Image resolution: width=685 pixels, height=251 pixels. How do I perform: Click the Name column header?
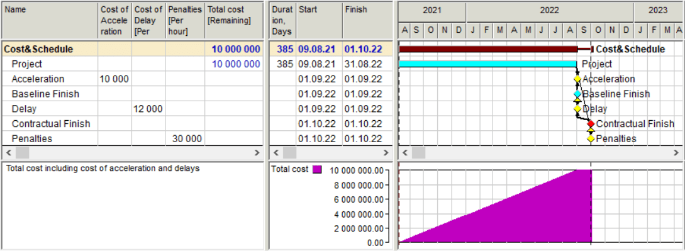coord(49,21)
